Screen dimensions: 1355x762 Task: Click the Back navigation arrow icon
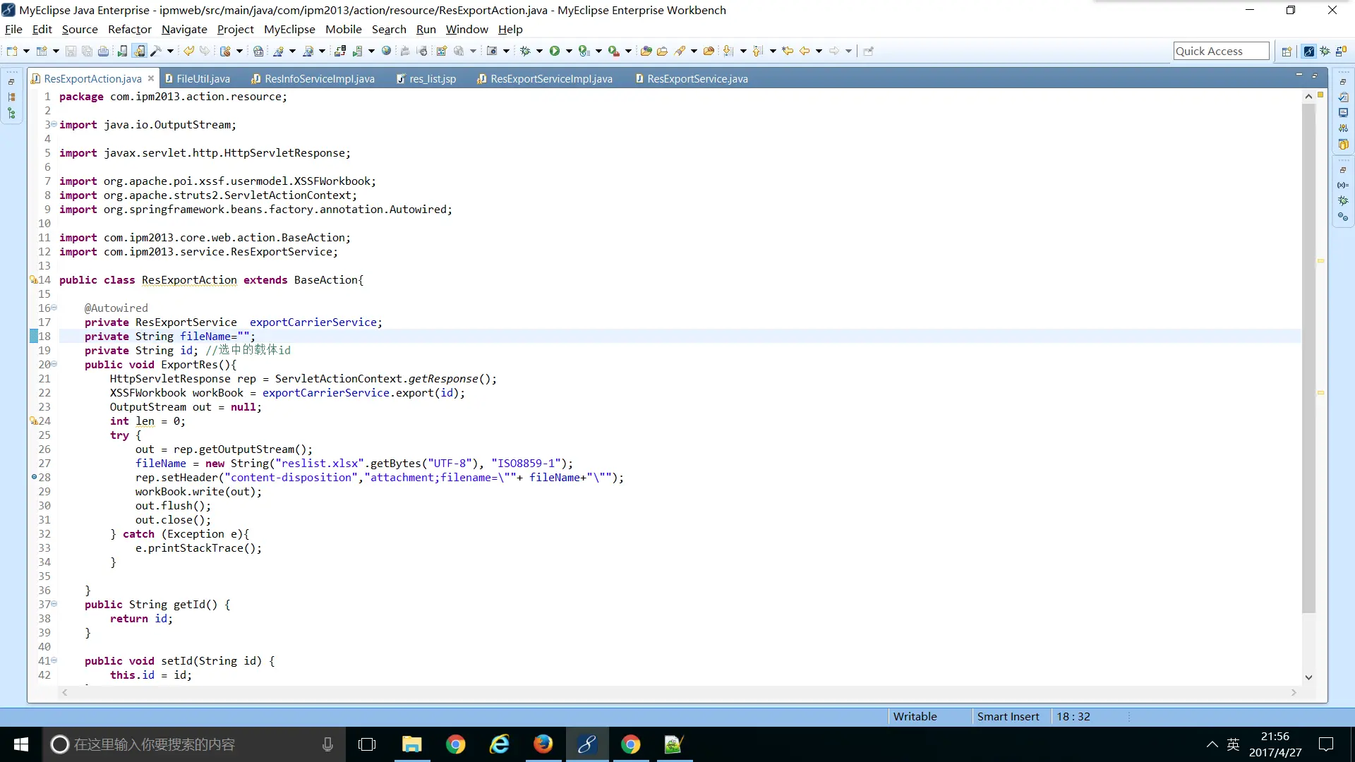[805, 51]
